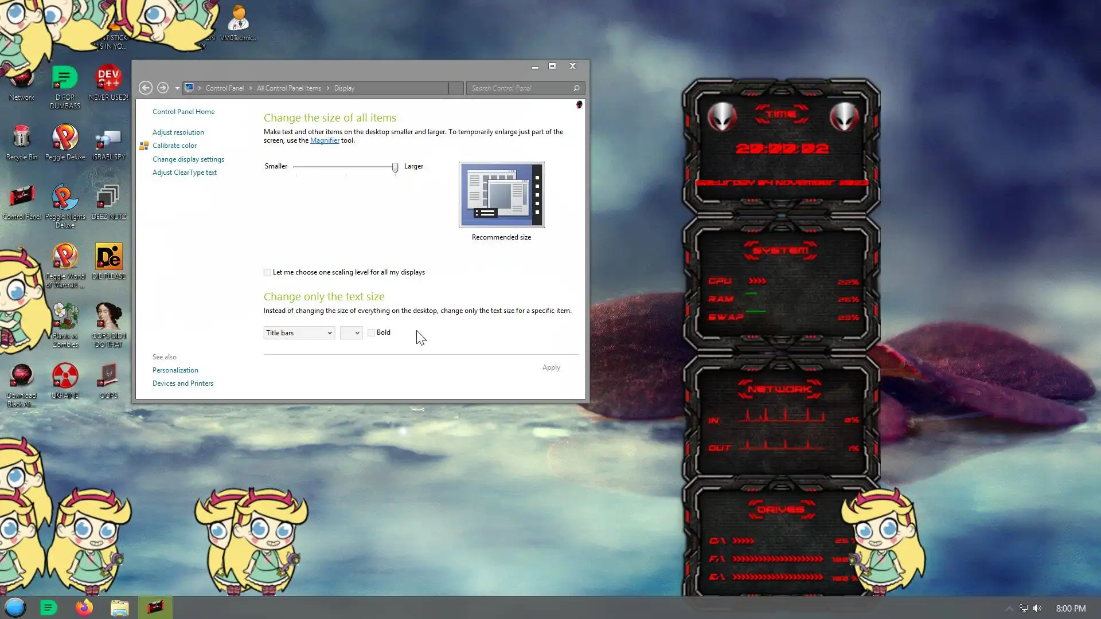Open the text size dropdown
This screenshot has width=1101, height=619.
pos(351,333)
